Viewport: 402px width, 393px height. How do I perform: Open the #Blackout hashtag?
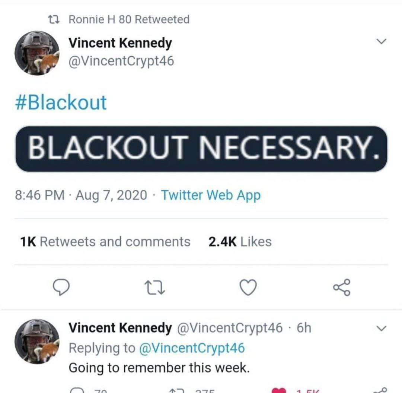61,103
